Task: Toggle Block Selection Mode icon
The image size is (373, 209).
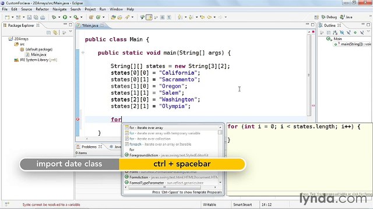Action: pyautogui.click(x=162, y=17)
